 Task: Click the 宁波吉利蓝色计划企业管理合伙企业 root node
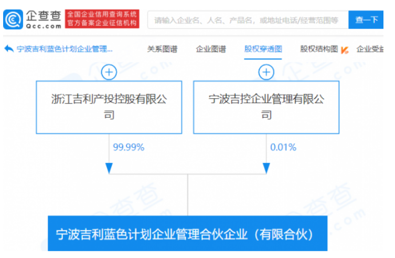[188, 233]
